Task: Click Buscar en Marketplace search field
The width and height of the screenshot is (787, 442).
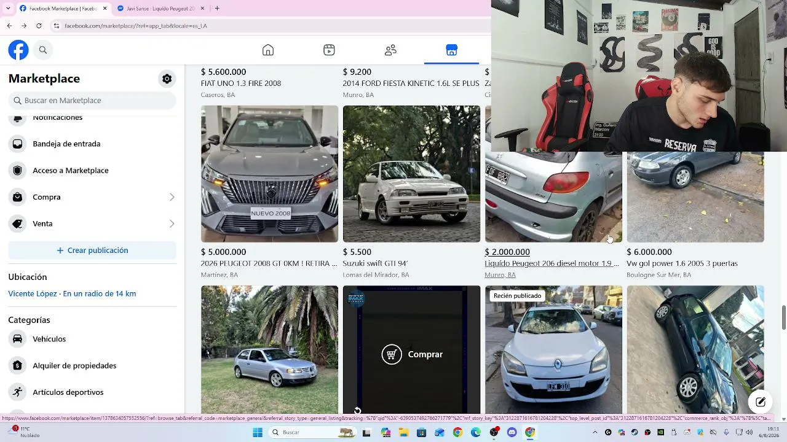Action: coord(92,100)
